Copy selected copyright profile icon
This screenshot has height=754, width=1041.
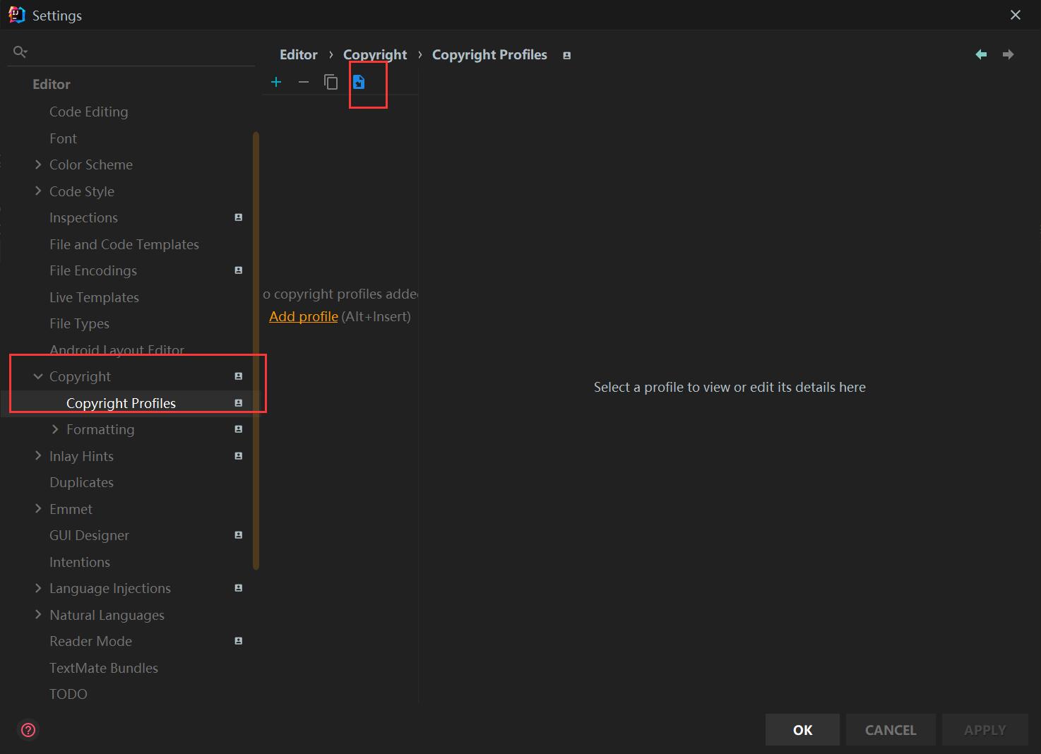click(x=331, y=82)
